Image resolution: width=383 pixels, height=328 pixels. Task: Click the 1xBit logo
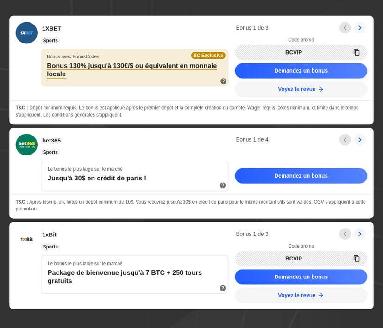click(x=26, y=239)
